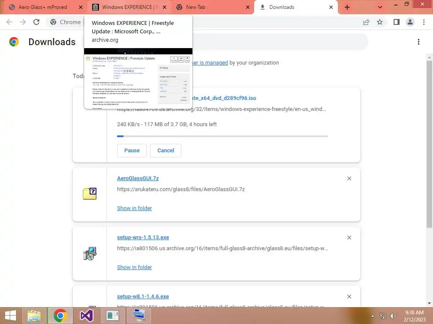Show hidden system tray icons
433x324 pixels.
[373, 316]
